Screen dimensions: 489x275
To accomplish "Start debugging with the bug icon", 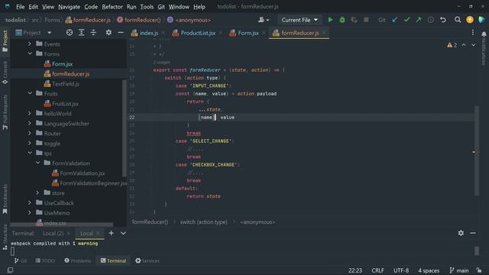I will tap(342, 20).
